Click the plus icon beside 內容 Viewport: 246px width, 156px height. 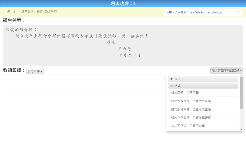point(172,79)
